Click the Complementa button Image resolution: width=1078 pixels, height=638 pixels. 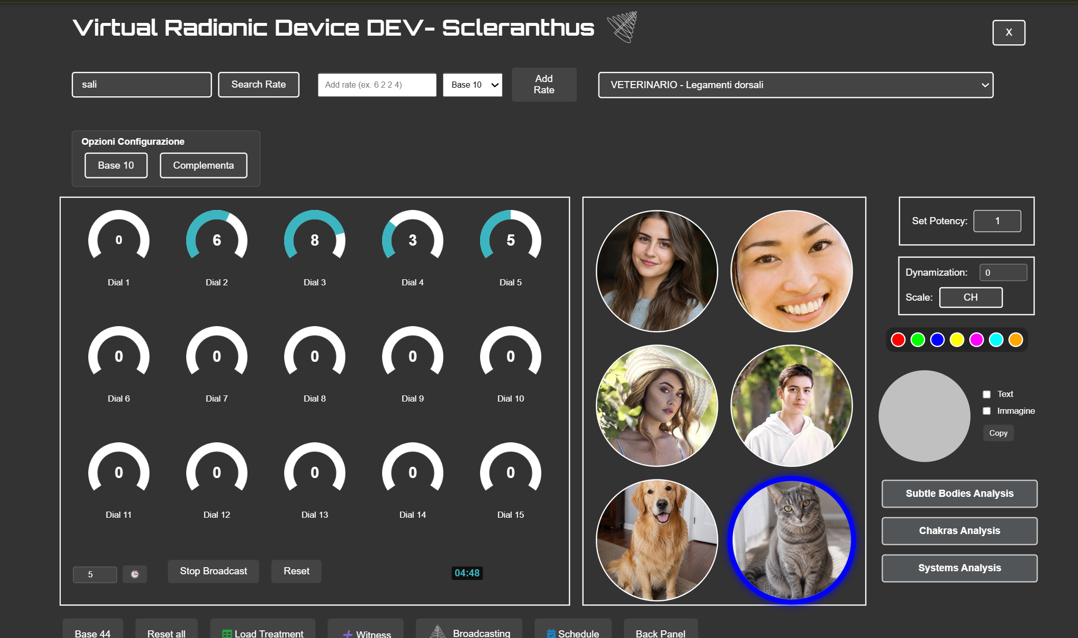[x=204, y=165]
